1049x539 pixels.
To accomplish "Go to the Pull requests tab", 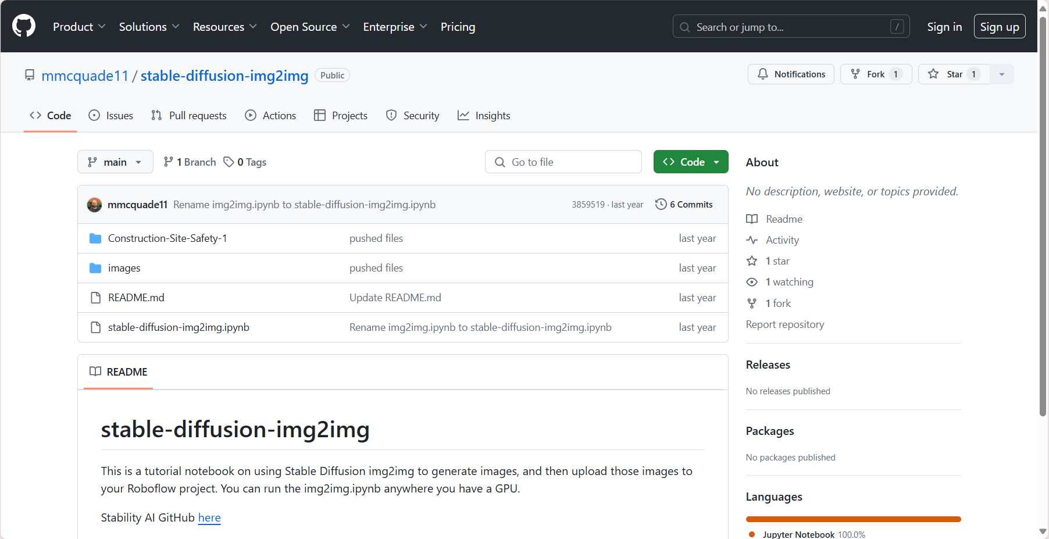I will 189,116.
